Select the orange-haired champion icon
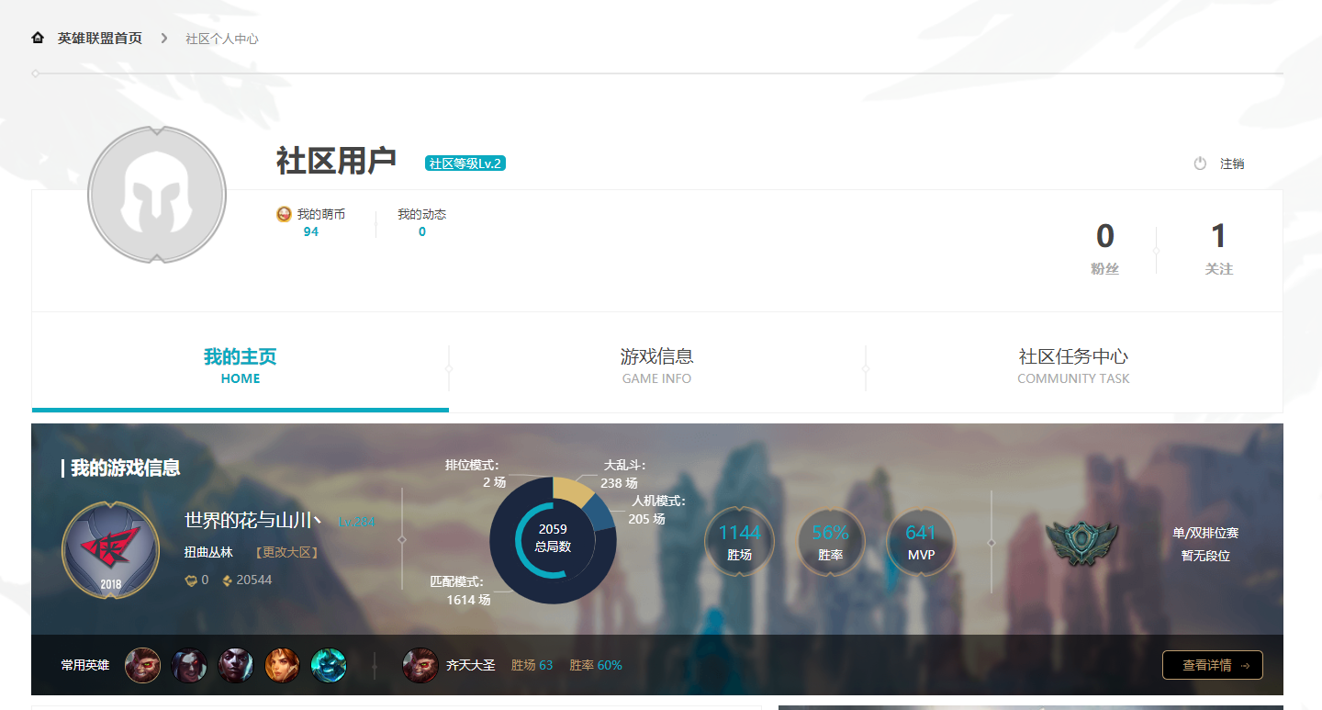The image size is (1322, 710). (x=282, y=665)
